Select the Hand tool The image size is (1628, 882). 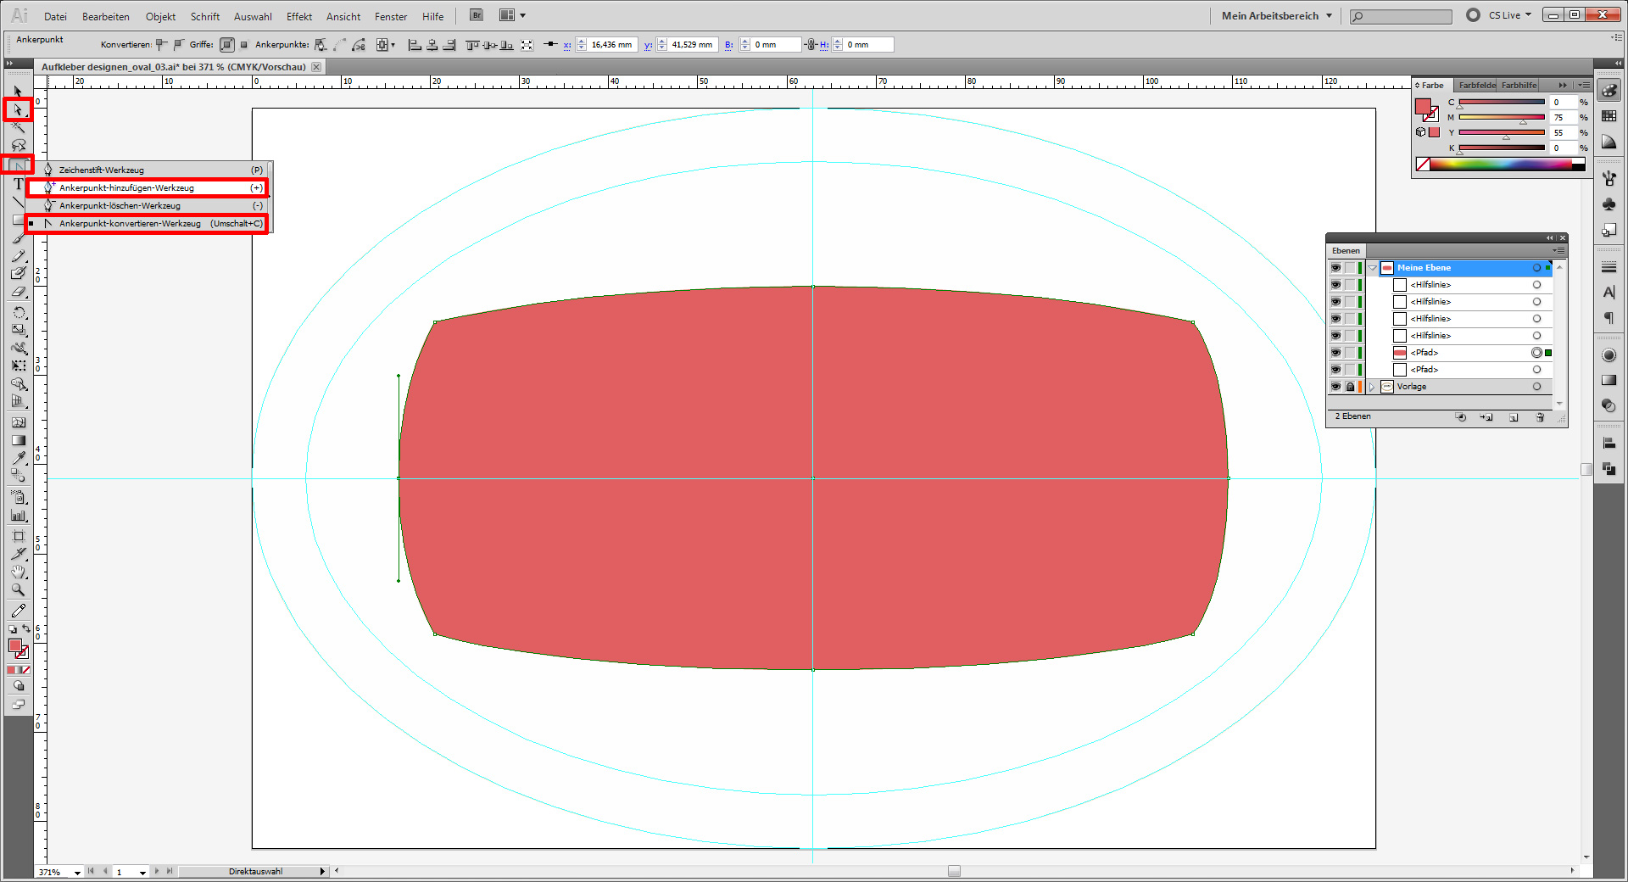pyautogui.click(x=18, y=572)
